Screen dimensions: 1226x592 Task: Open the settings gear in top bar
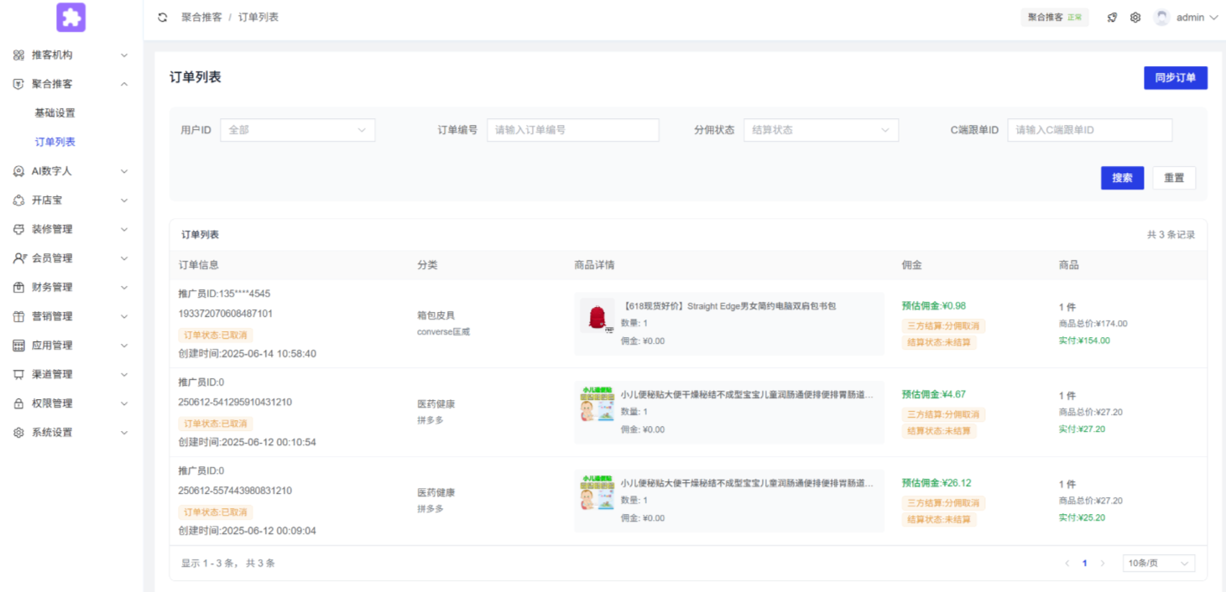(1135, 18)
